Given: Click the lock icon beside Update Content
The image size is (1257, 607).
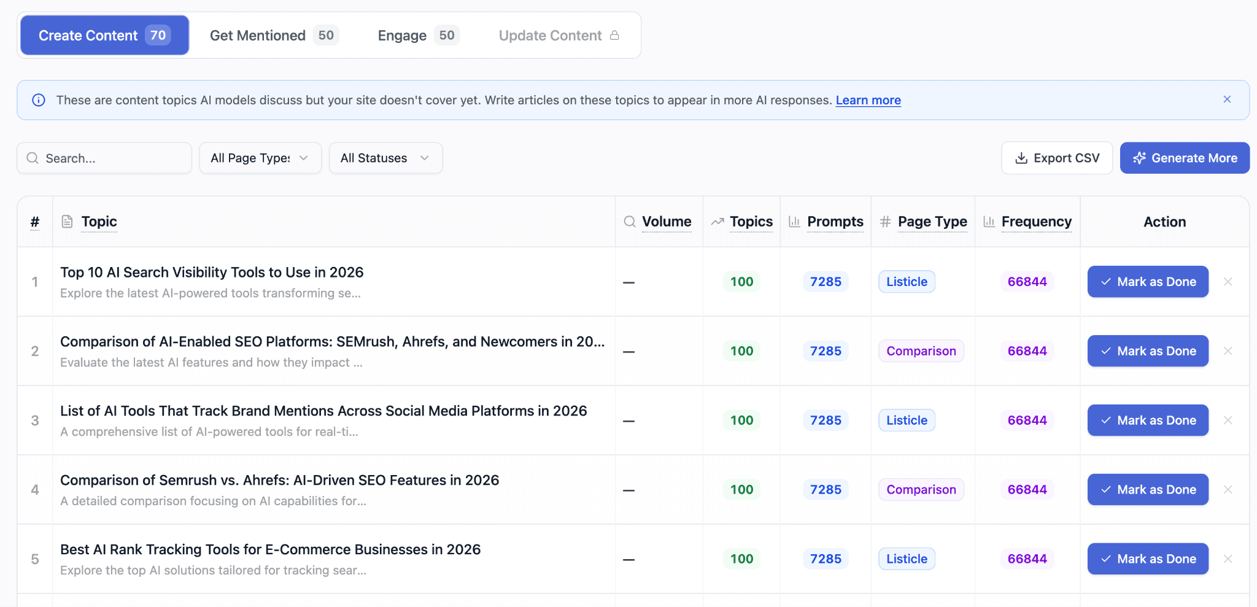Looking at the screenshot, I should coord(614,36).
